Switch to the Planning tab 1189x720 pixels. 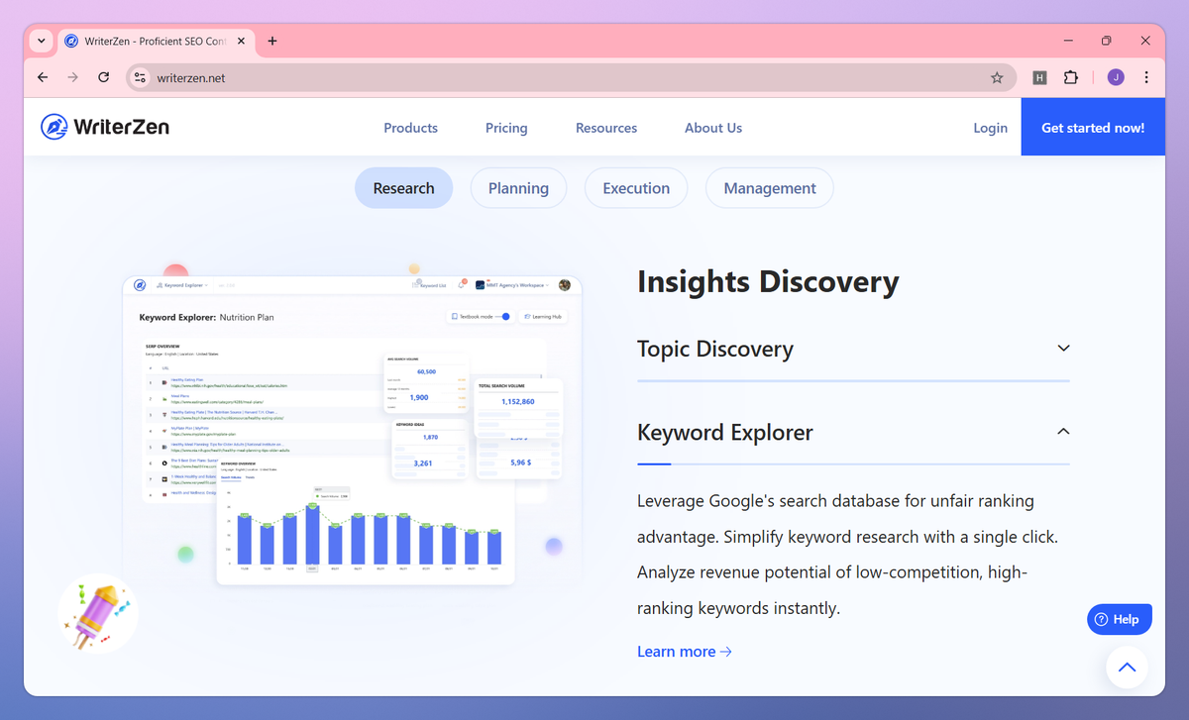518,188
